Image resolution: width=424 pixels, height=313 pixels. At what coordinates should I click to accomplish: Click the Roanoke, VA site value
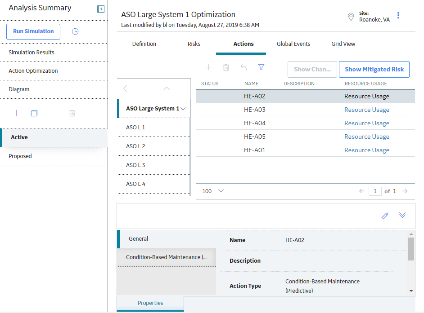point(374,20)
